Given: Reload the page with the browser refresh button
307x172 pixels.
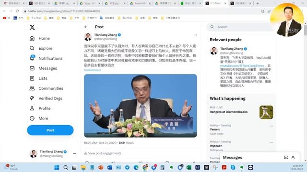Looking at the screenshot, I should [x=17, y=11].
